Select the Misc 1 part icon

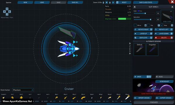pyautogui.click(x=57, y=98)
